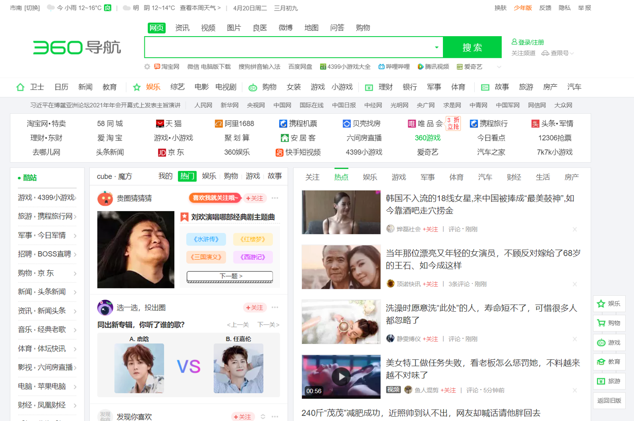Viewport: 634px width, 421px height.
Task: Open 携程旅行 site icon
Action: point(474,124)
